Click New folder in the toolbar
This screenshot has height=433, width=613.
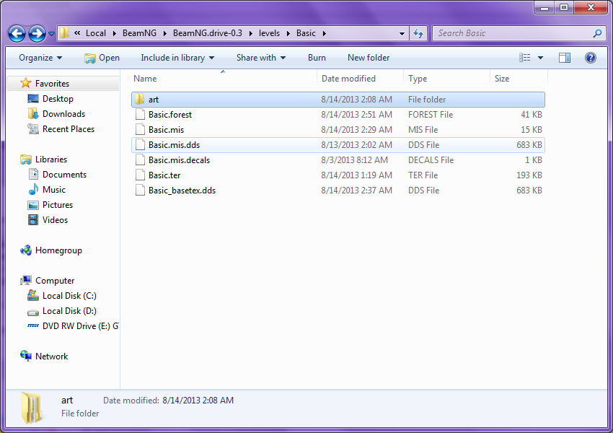tap(369, 58)
